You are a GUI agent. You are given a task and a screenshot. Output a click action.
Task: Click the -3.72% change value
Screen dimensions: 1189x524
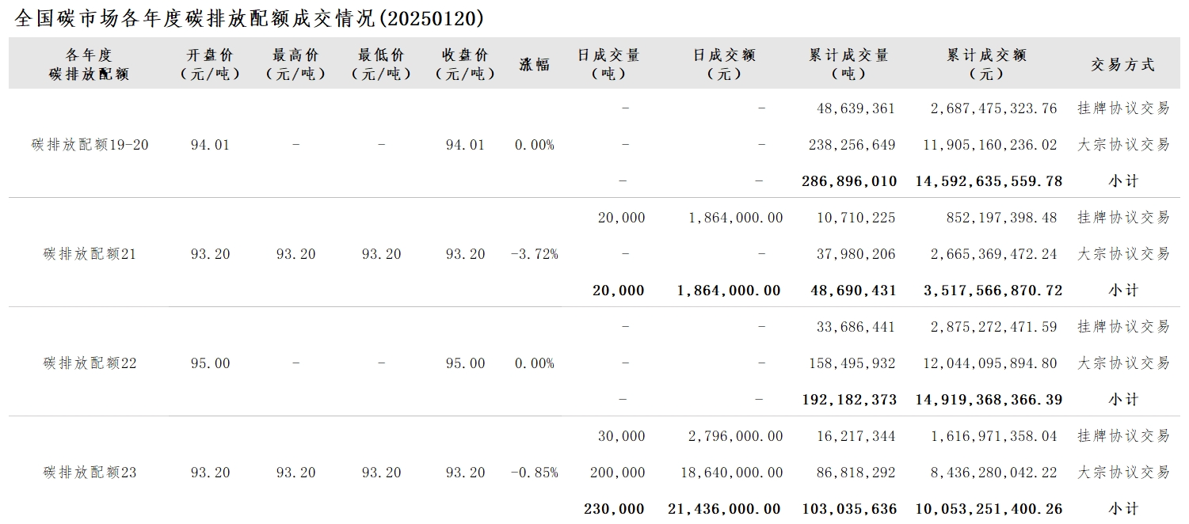tap(534, 254)
